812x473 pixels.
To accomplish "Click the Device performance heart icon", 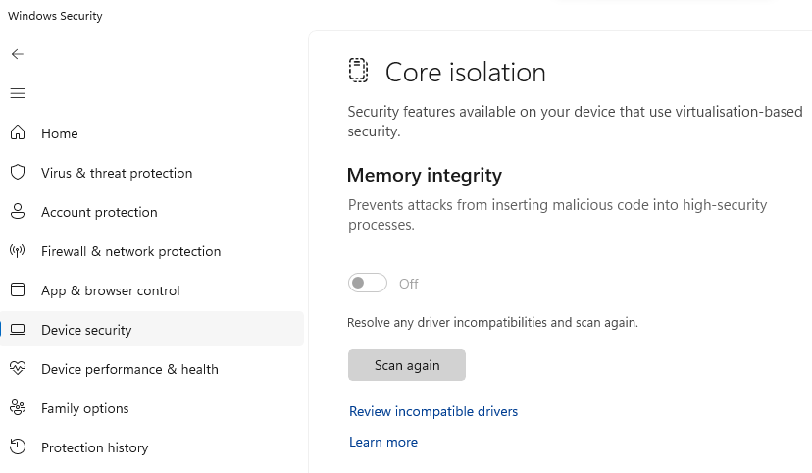I will tap(17, 368).
